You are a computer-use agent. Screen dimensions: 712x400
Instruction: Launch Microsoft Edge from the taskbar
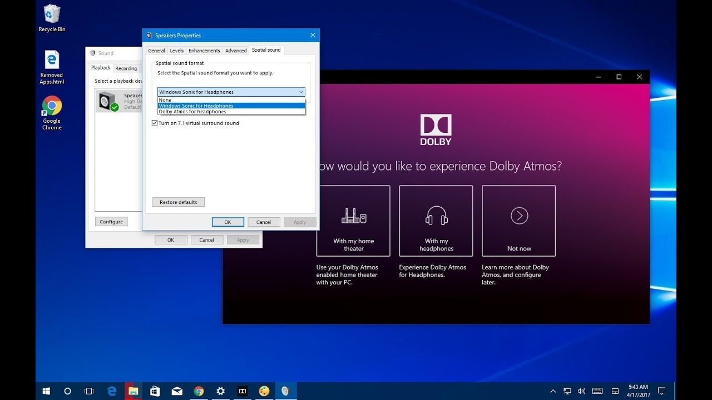click(x=111, y=391)
